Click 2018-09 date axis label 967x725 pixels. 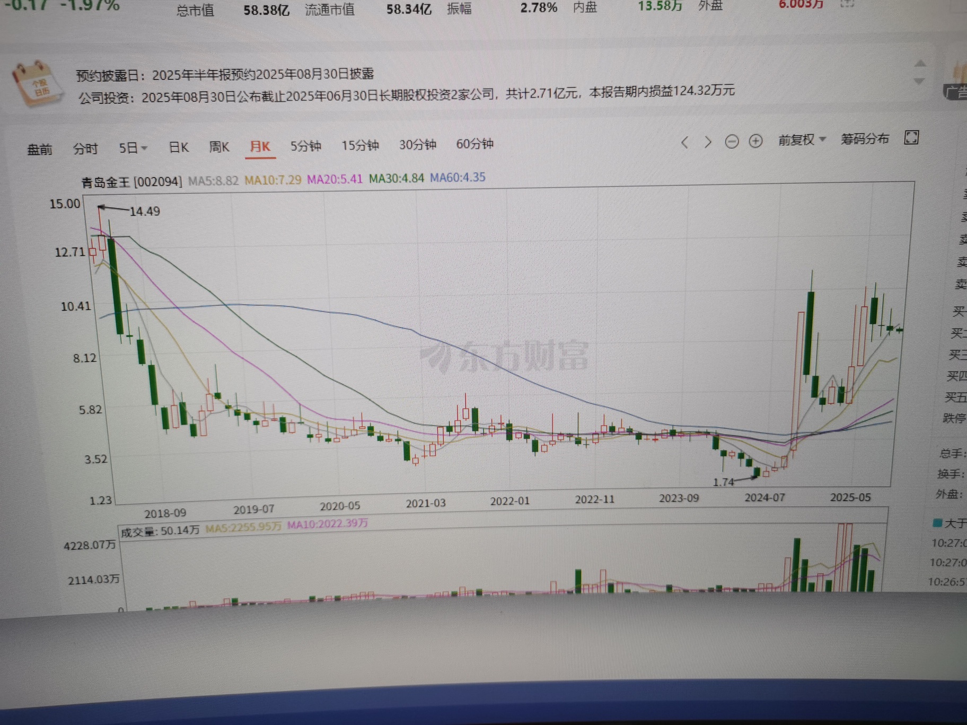tap(165, 513)
